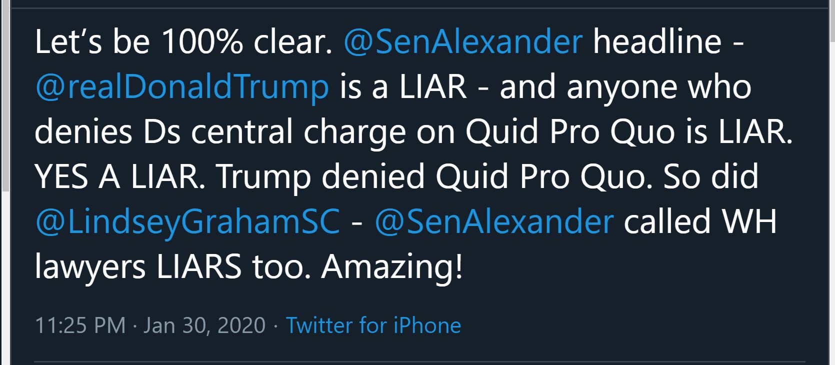Click the text "Let's be 100% clear."
This screenshot has height=365, width=835.
coord(183,41)
